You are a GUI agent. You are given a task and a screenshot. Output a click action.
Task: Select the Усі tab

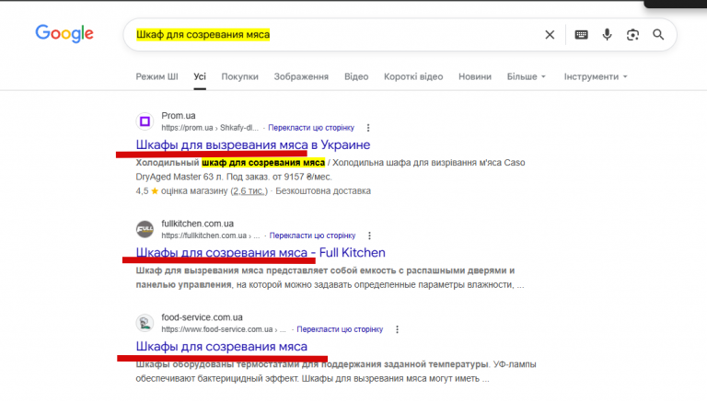click(x=200, y=76)
